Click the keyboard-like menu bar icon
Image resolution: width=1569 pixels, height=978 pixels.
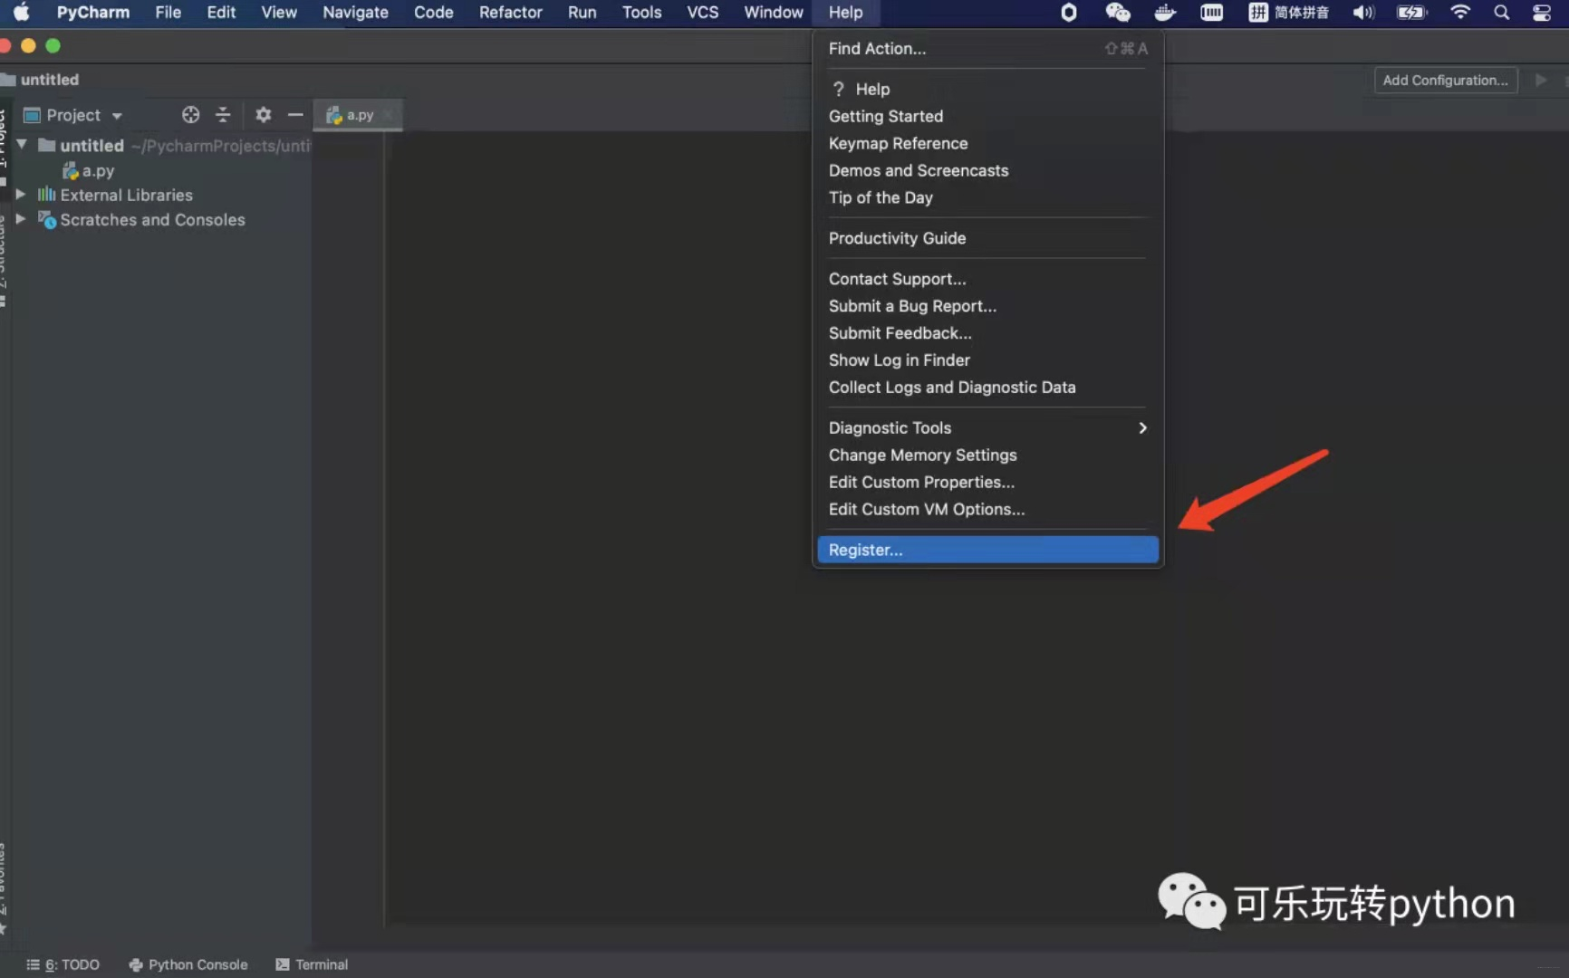[x=1211, y=13]
